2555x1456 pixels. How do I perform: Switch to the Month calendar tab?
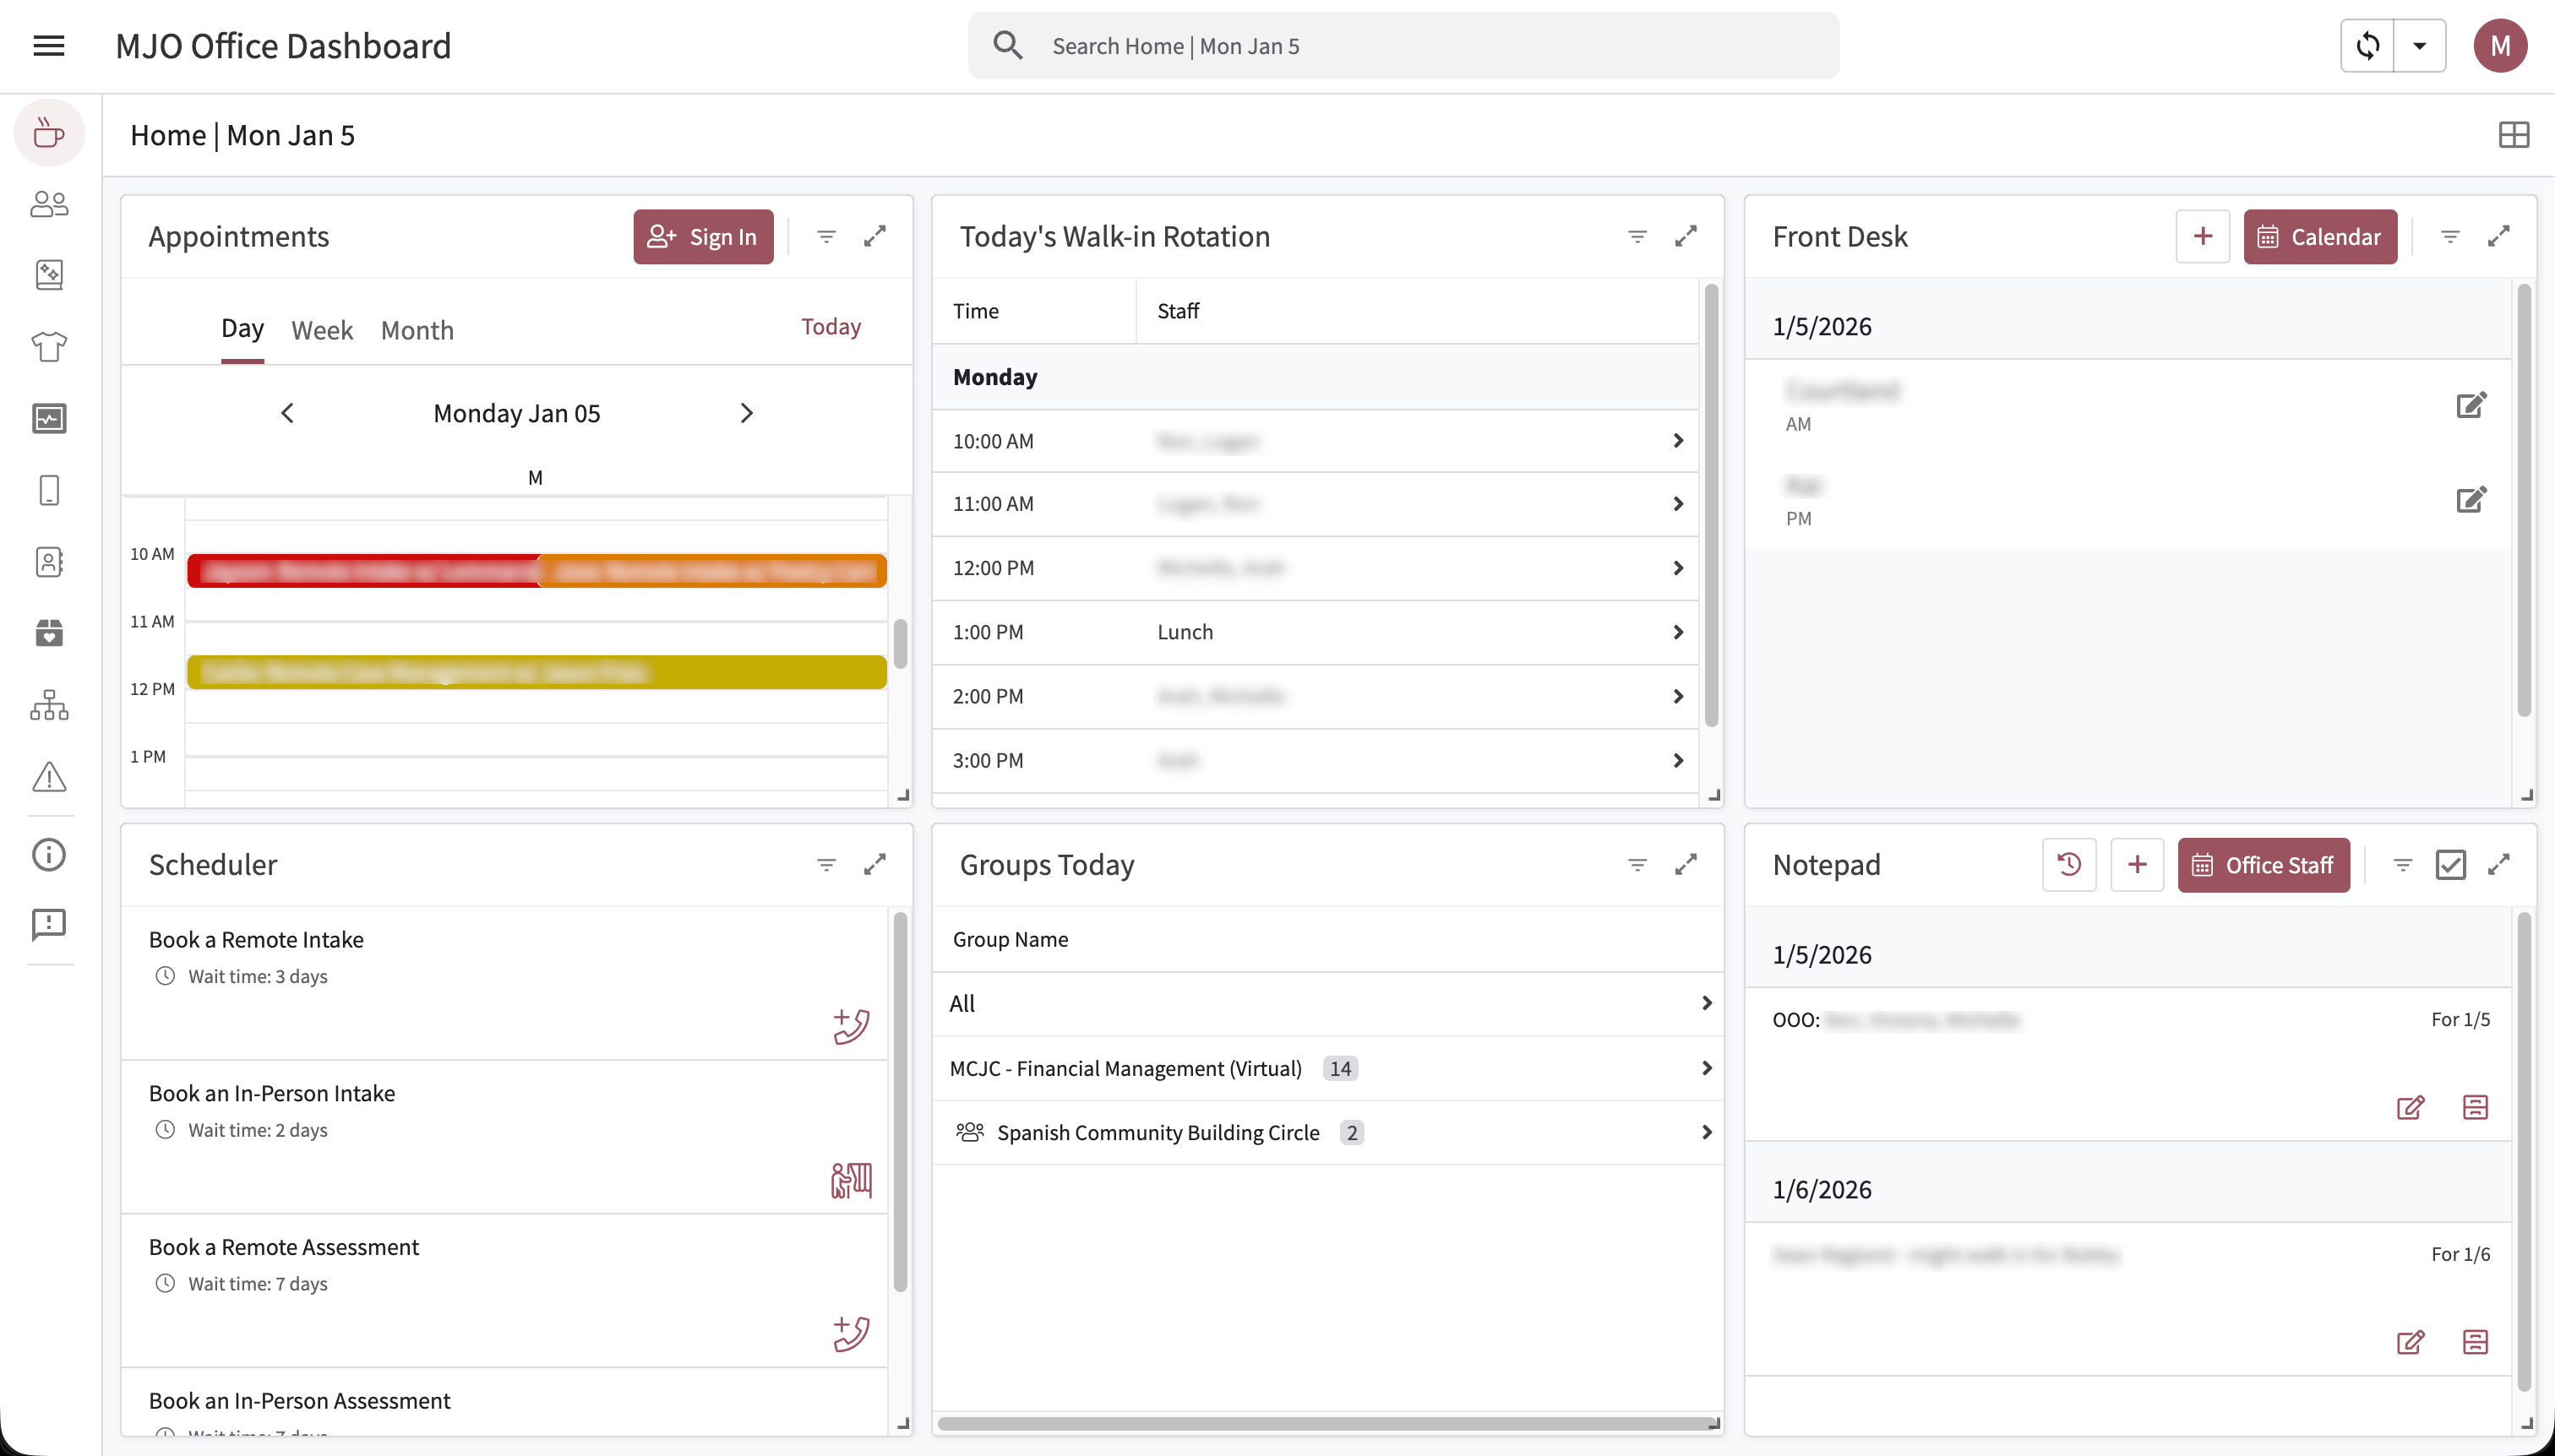tap(417, 330)
